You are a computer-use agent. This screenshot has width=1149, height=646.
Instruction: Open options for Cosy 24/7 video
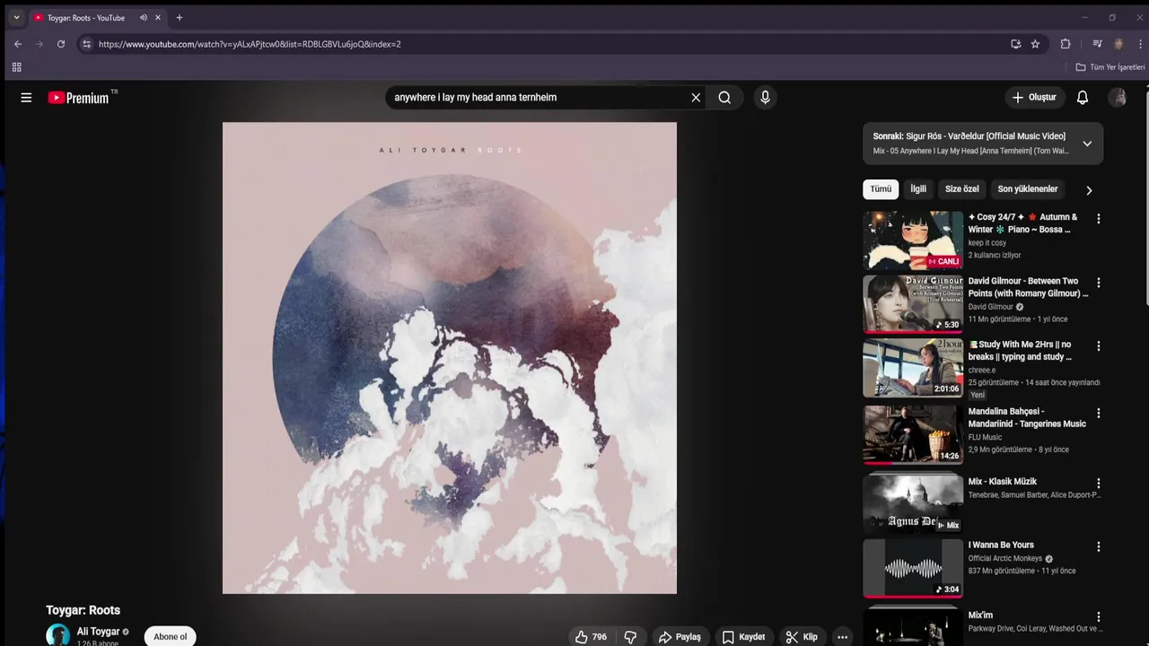point(1098,219)
